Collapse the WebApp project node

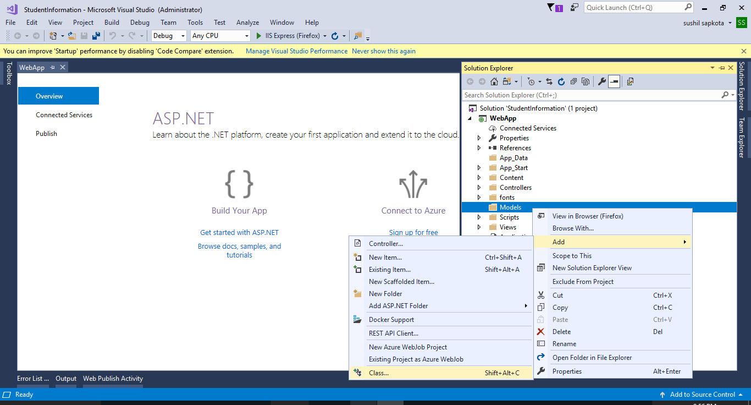tap(470, 118)
